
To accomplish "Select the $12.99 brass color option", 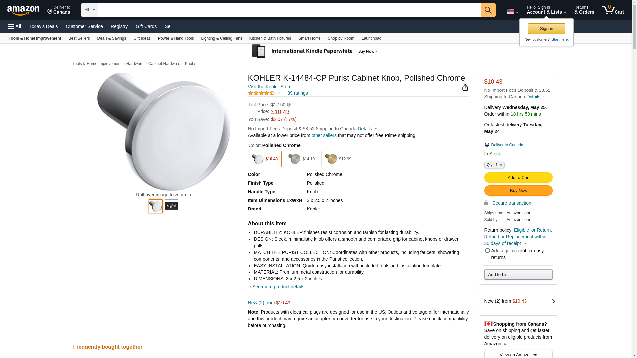I will [x=338, y=159].
